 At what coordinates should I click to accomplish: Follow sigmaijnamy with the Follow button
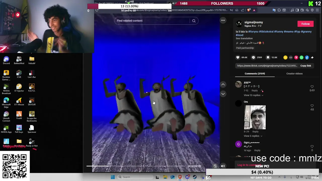[305, 24]
